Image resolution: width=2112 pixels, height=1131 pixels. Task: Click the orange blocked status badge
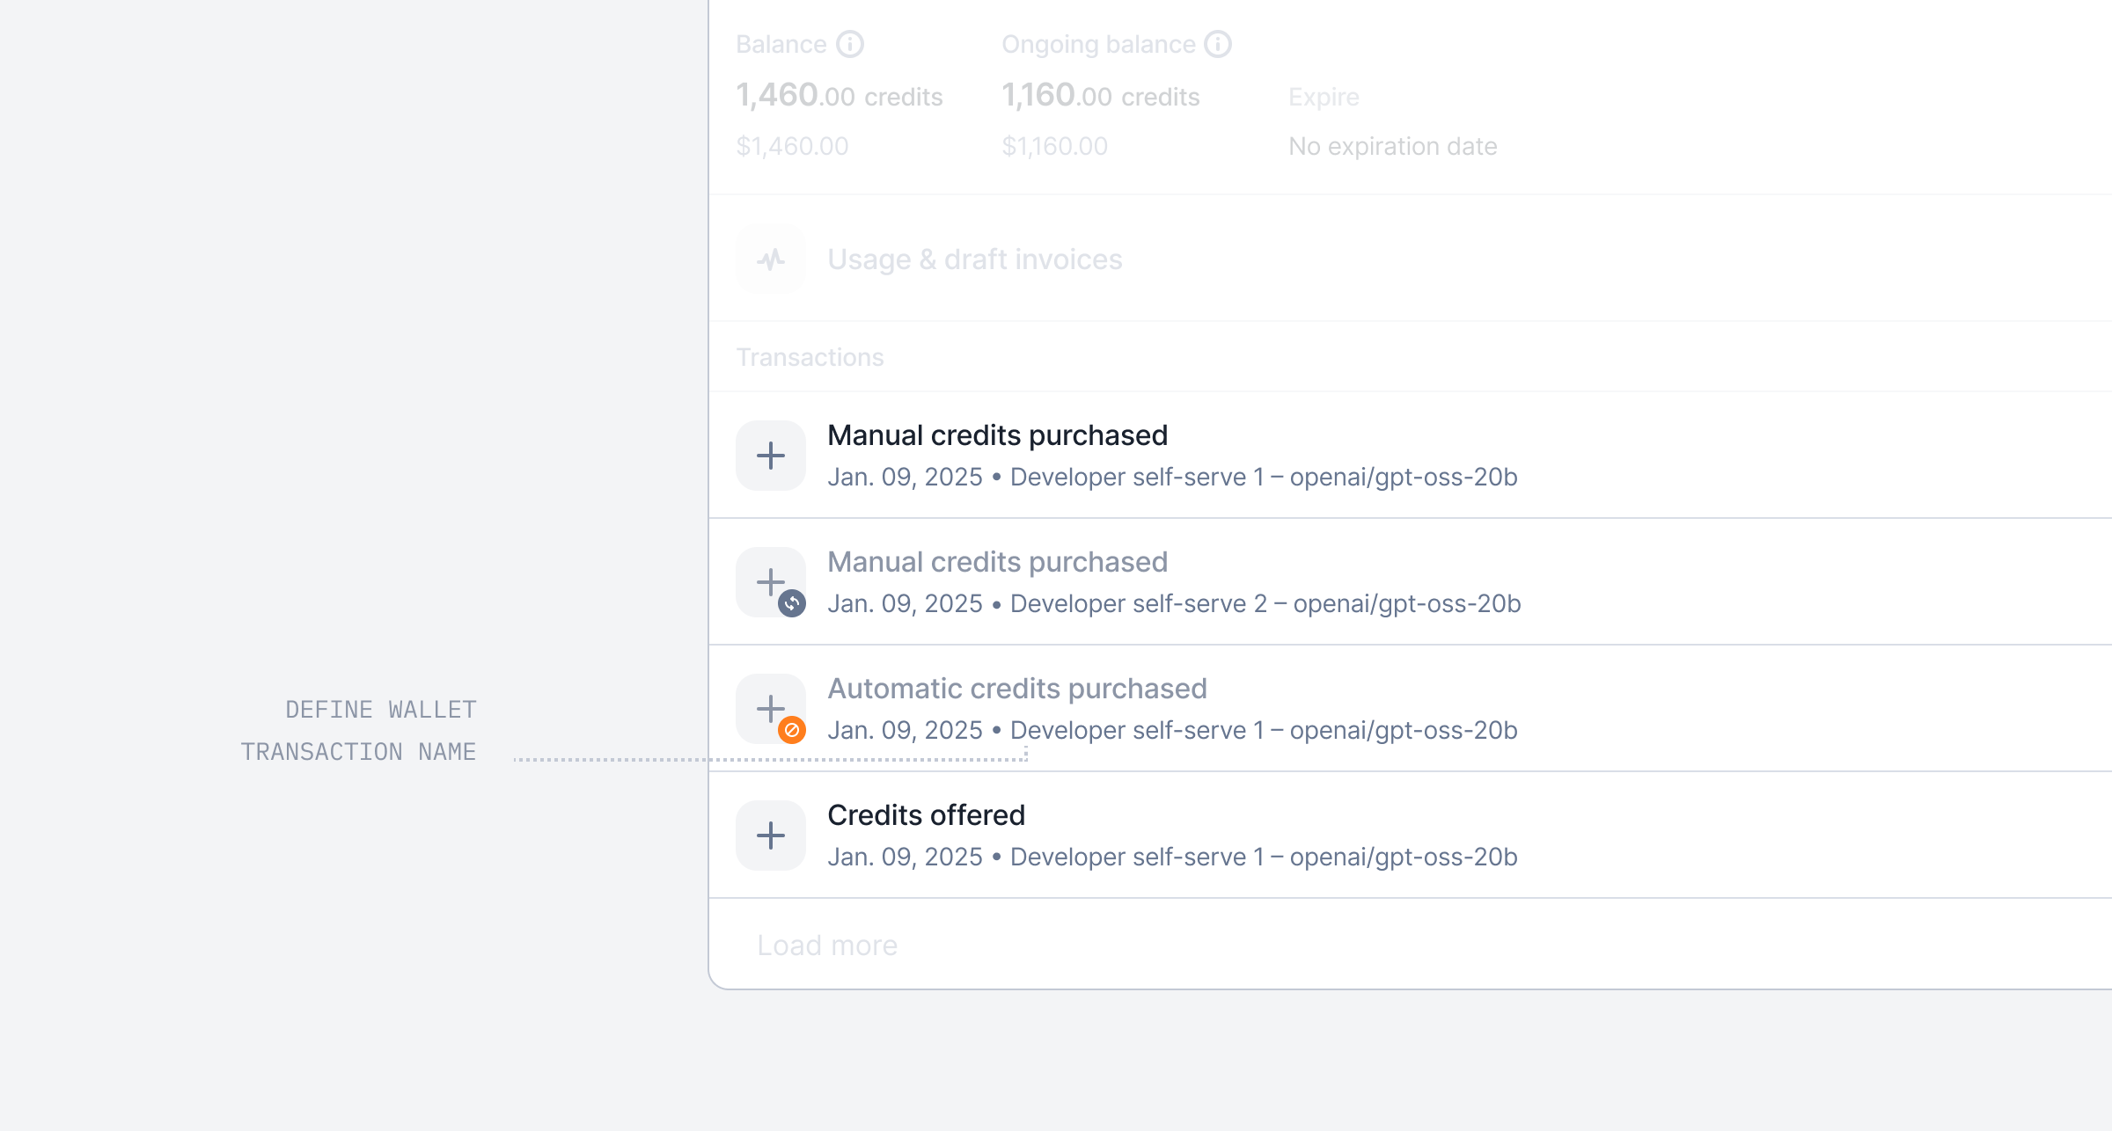[x=792, y=730]
